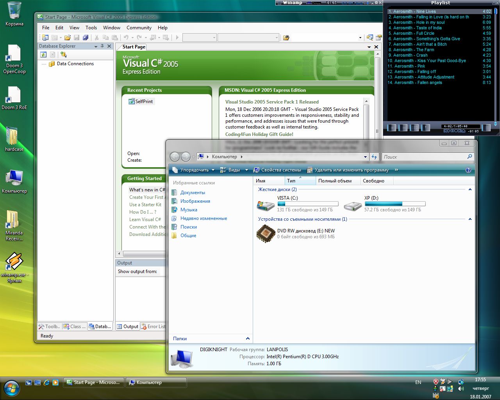Open the Виды views dropdown arrow

pos(246,170)
